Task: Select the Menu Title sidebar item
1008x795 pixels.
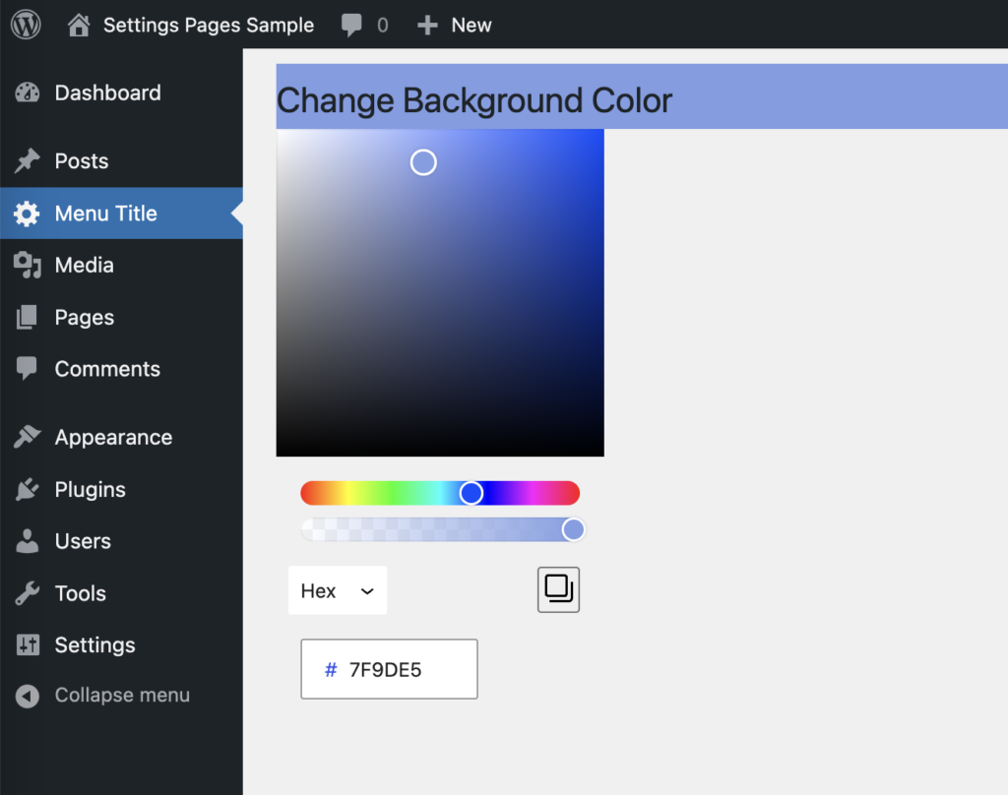Action: click(x=121, y=214)
